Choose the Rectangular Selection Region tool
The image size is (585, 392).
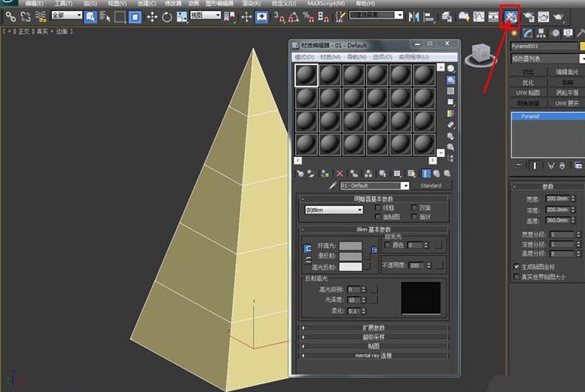[x=120, y=17]
